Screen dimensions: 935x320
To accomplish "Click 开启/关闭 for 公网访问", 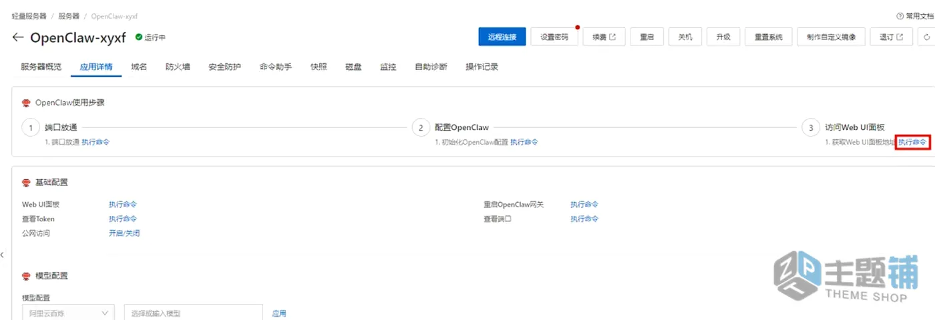I will pos(124,233).
